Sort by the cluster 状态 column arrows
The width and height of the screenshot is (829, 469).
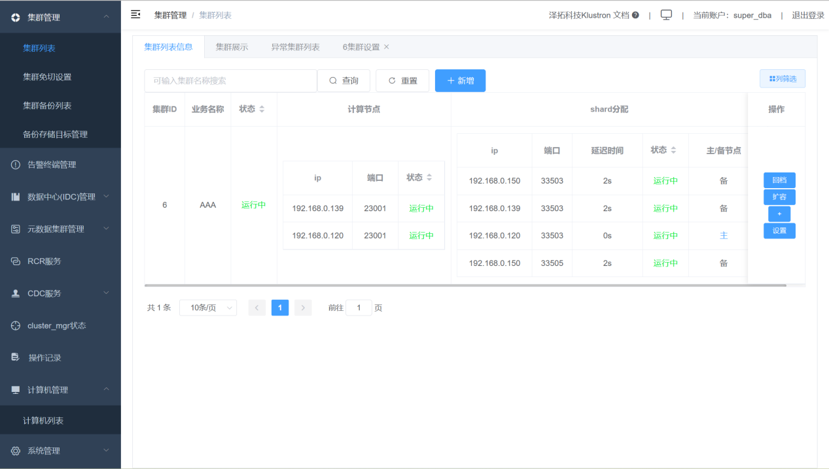tap(262, 109)
